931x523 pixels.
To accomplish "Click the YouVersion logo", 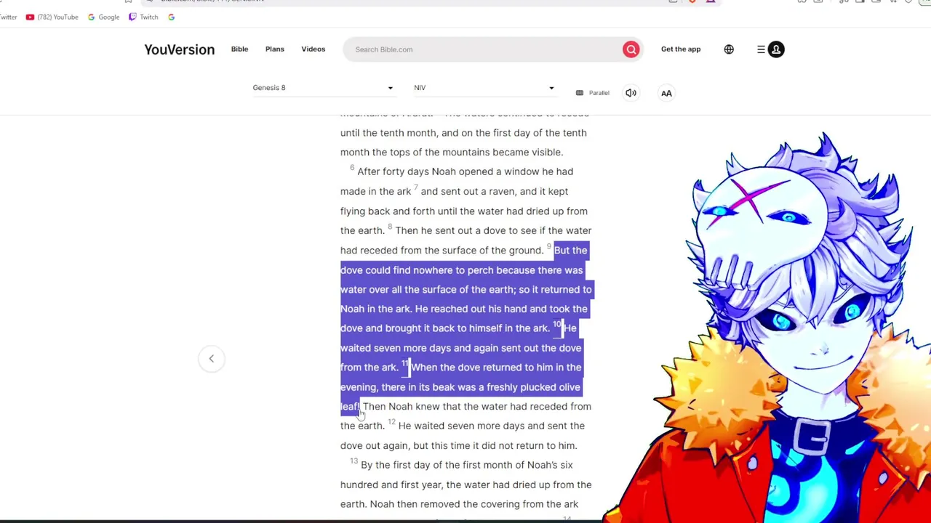I will point(179,49).
